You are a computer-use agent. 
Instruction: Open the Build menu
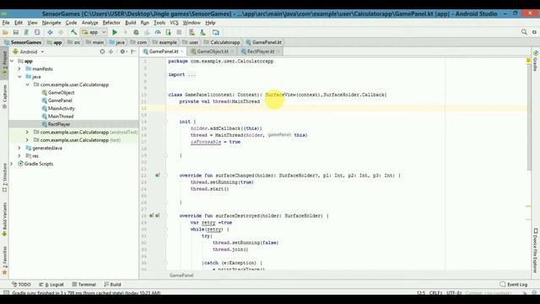click(x=130, y=23)
